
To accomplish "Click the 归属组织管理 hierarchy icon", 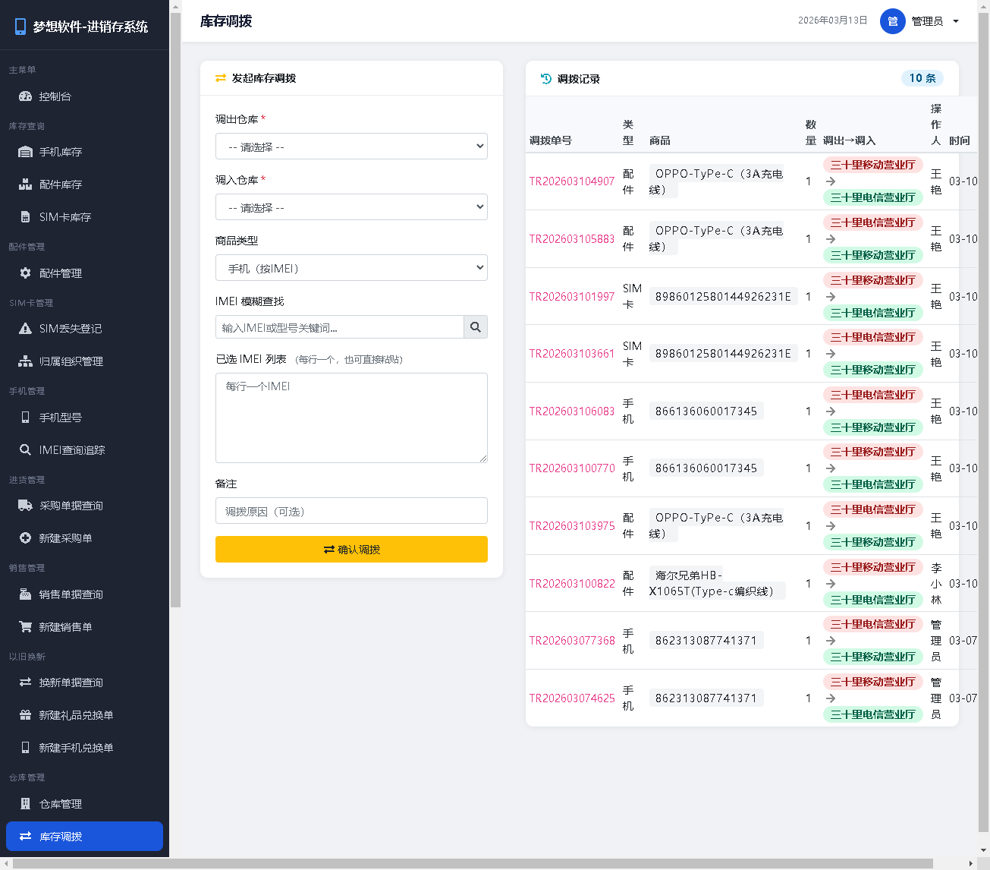I will click(x=25, y=361).
